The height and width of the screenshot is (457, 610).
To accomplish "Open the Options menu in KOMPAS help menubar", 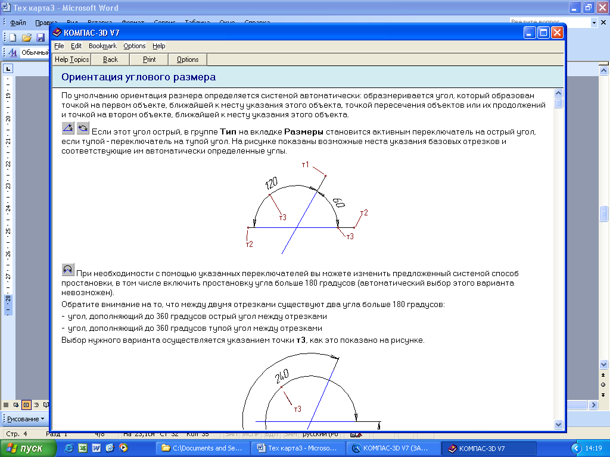I will point(135,46).
